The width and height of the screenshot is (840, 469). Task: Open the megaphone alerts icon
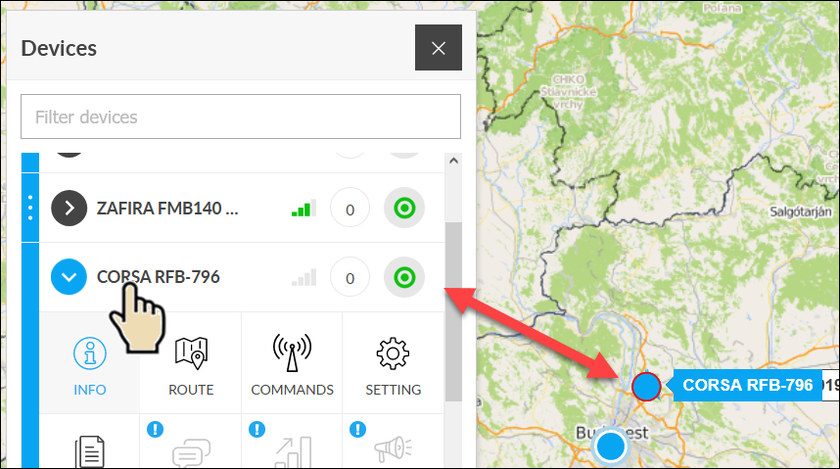pyautogui.click(x=394, y=449)
